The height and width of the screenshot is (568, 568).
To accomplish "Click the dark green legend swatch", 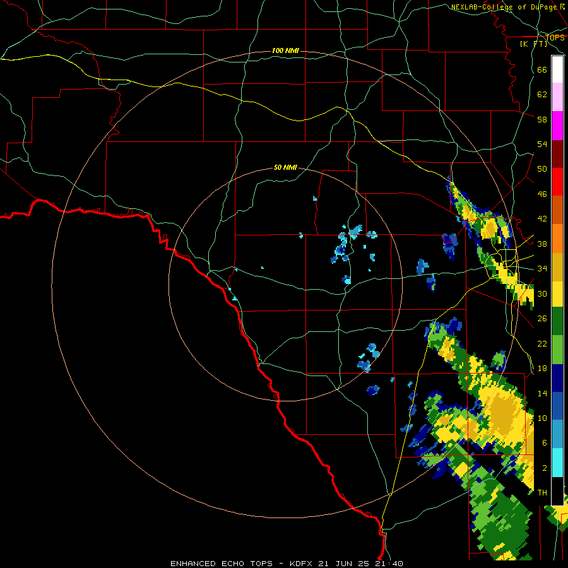I will pyautogui.click(x=557, y=321).
